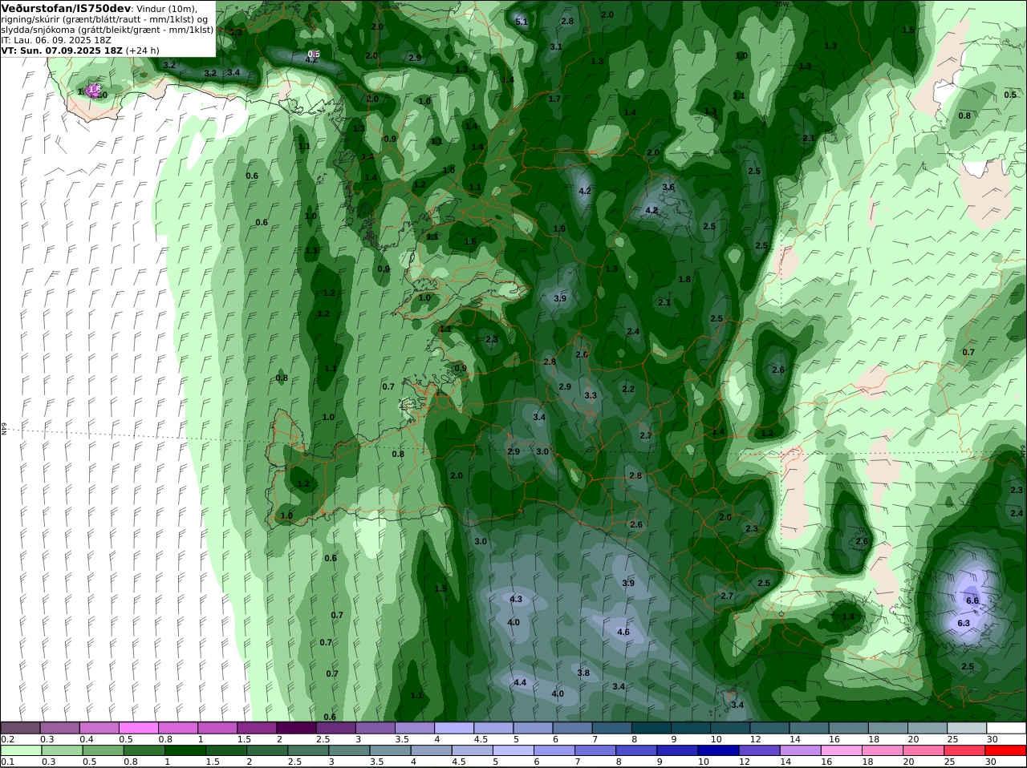Click the 3.8 precipitation value on the map
The image size is (1027, 768).
coord(583,673)
